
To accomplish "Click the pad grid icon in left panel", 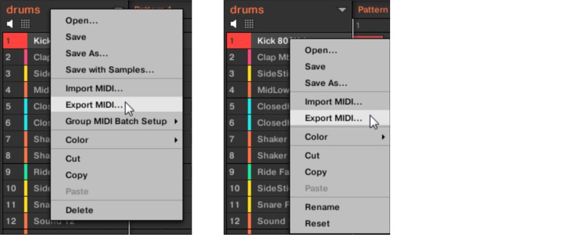I will point(25,24).
